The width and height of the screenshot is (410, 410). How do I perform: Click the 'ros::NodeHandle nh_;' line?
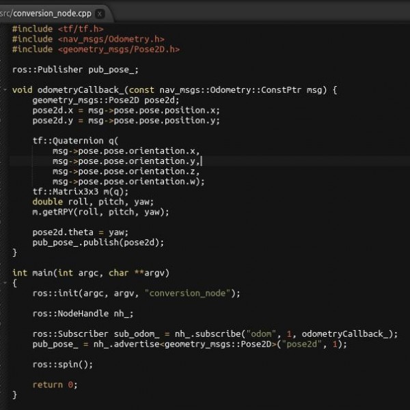(83, 314)
